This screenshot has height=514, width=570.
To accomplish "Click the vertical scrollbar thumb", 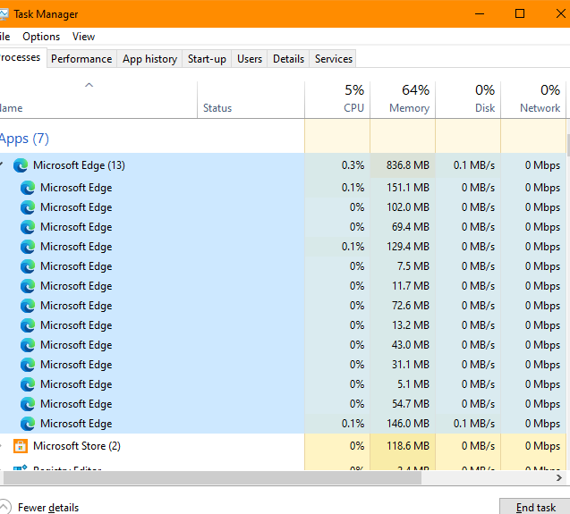I will coord(568,145).
